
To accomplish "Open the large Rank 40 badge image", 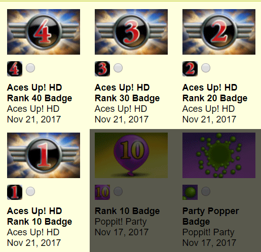I will [44, 32].
